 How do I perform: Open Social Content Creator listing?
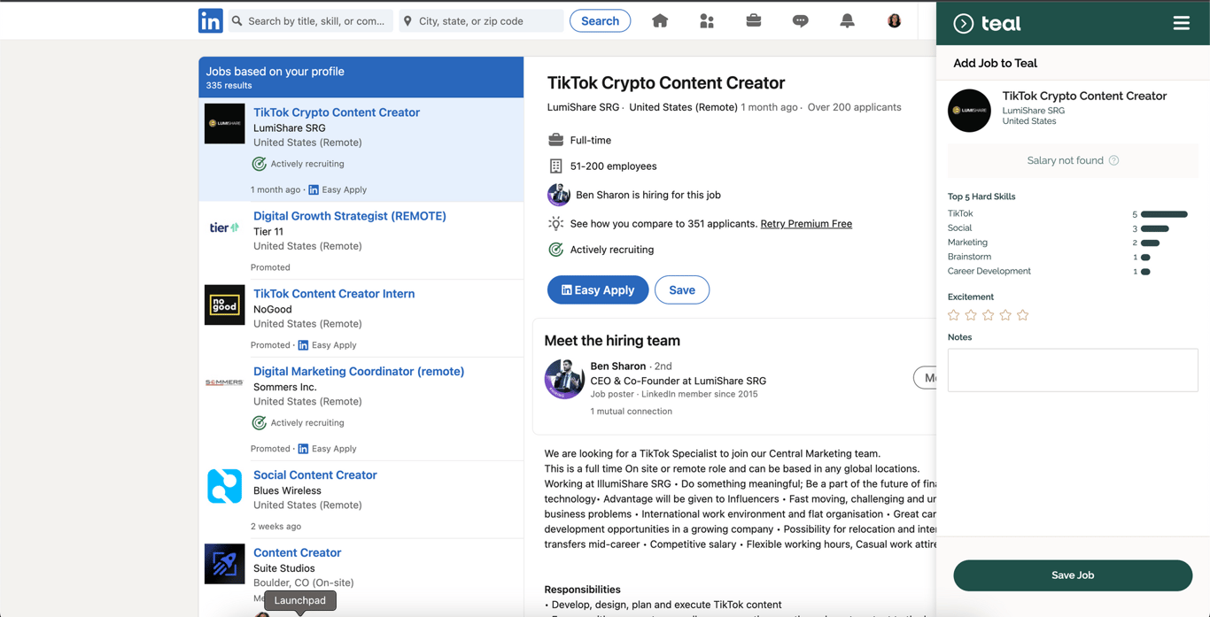point(315,475)
